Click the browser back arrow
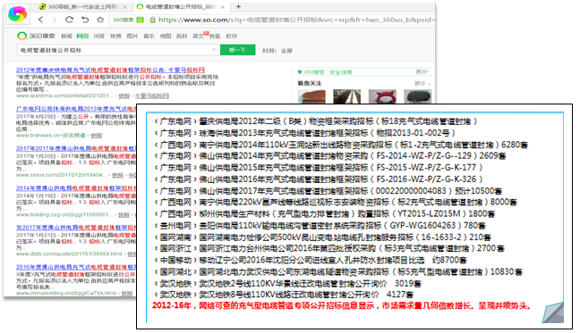Screen dimensions: 580x333 [x=40, y=20]
